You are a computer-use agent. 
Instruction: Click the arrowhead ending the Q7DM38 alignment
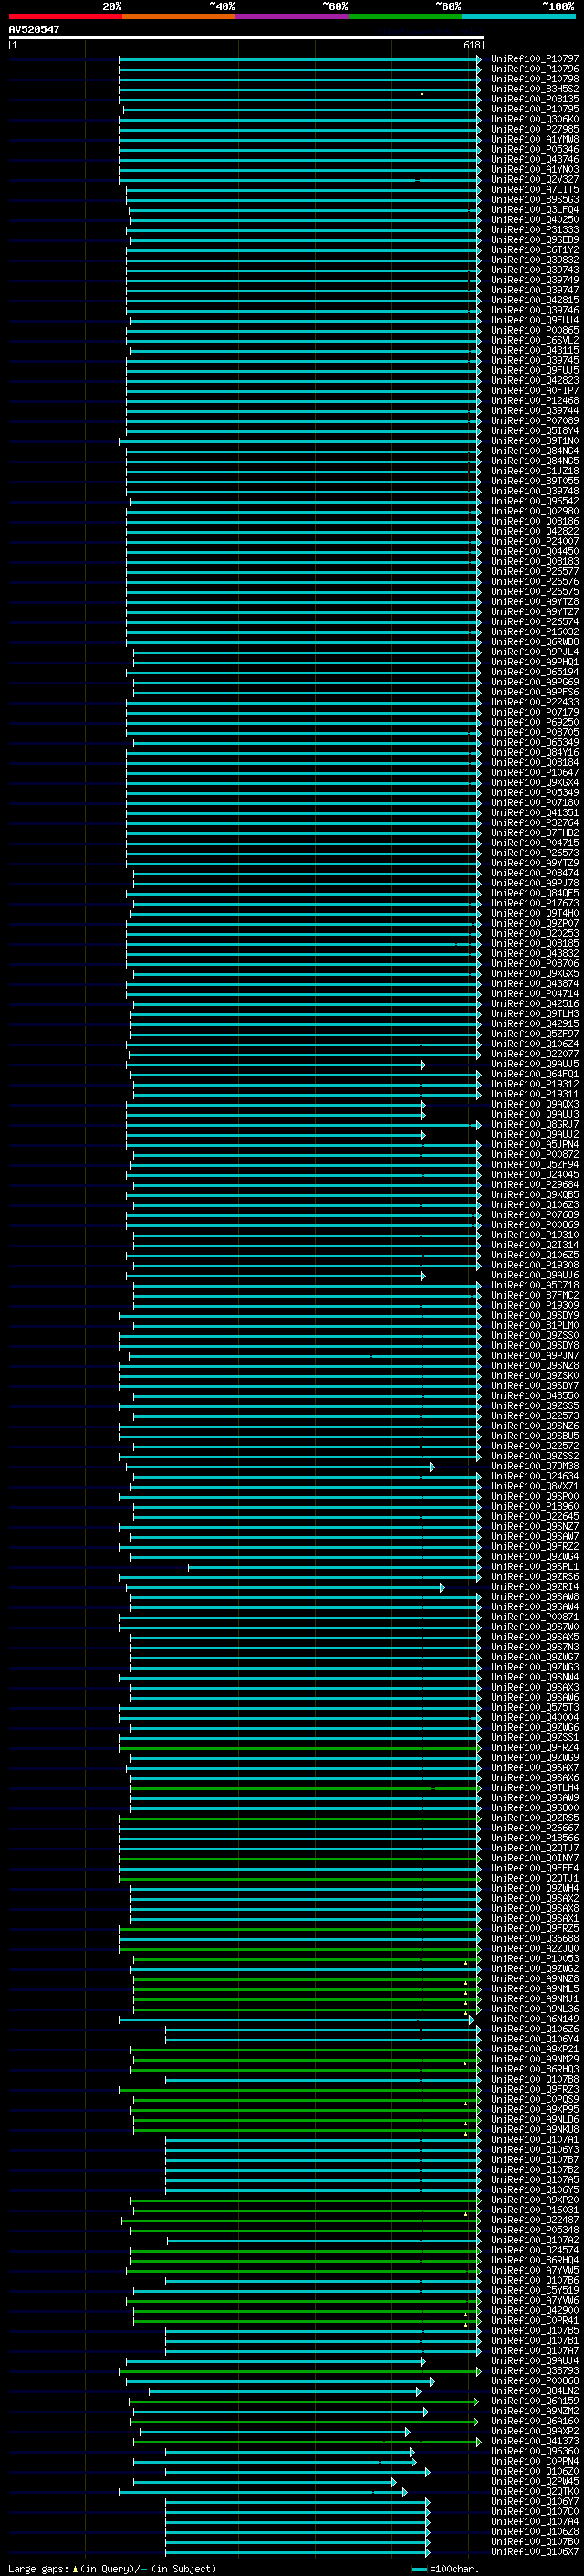(x=433, y=1467)
